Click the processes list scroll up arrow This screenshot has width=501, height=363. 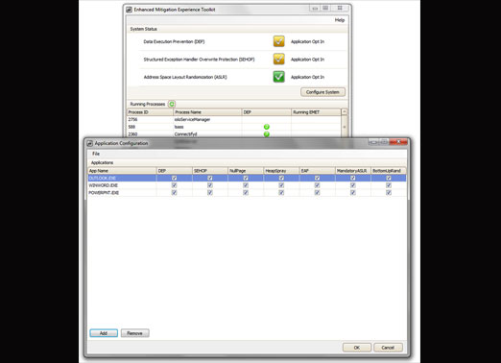point(345,111)
